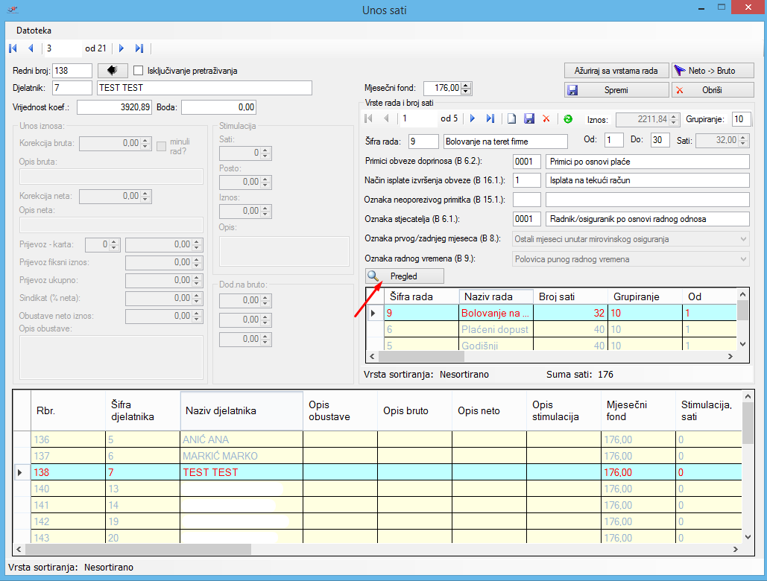The image size is (767, 581).
Task: Advance to next work type record of 5
Action: [472, 118]
